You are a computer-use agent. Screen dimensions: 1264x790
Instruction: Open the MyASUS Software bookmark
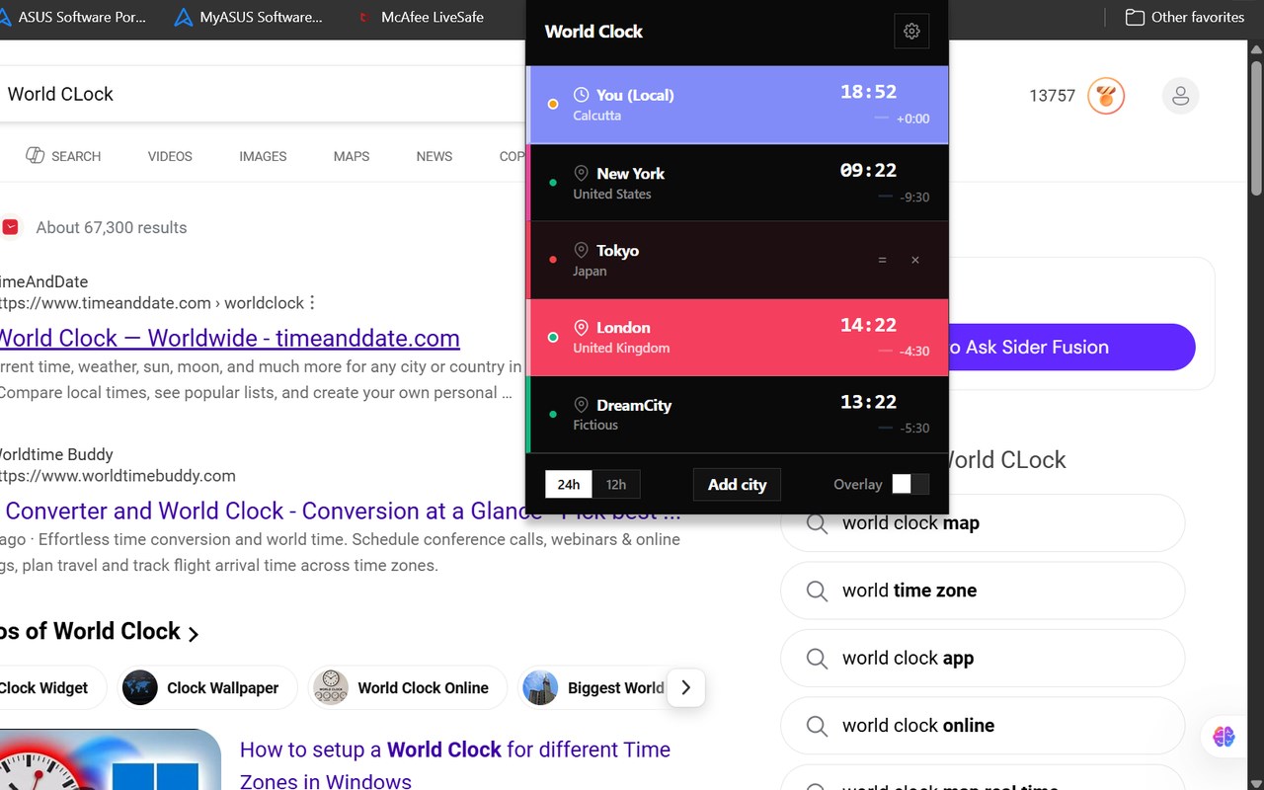click(248, 17)
